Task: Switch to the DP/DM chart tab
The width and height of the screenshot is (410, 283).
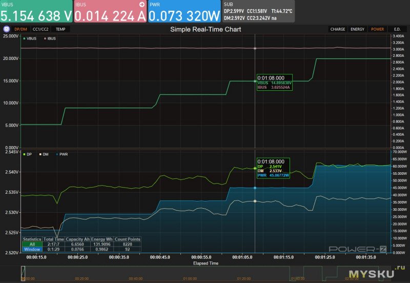Action: [x=20, y=29]
